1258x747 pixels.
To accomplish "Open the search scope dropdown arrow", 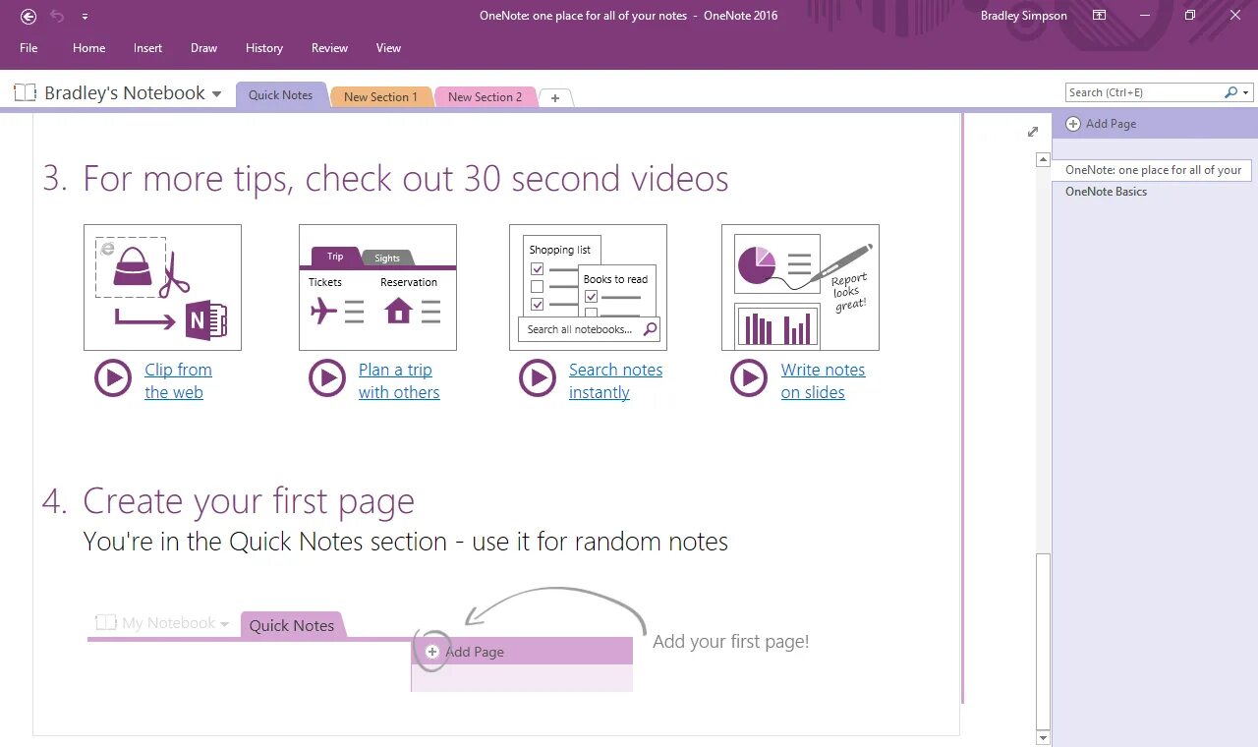I will pos(1246,93).
